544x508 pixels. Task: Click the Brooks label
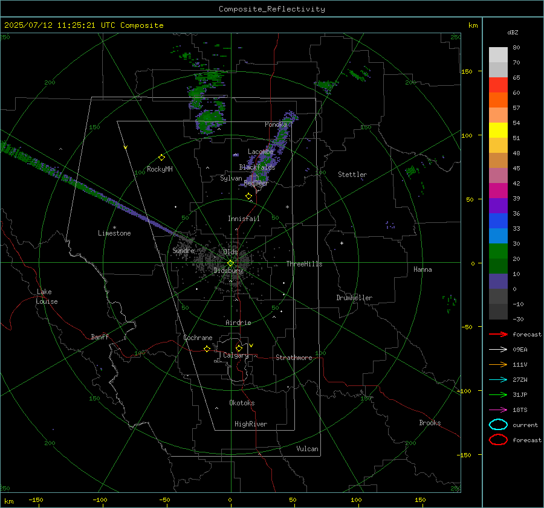[x=430, y=423]
